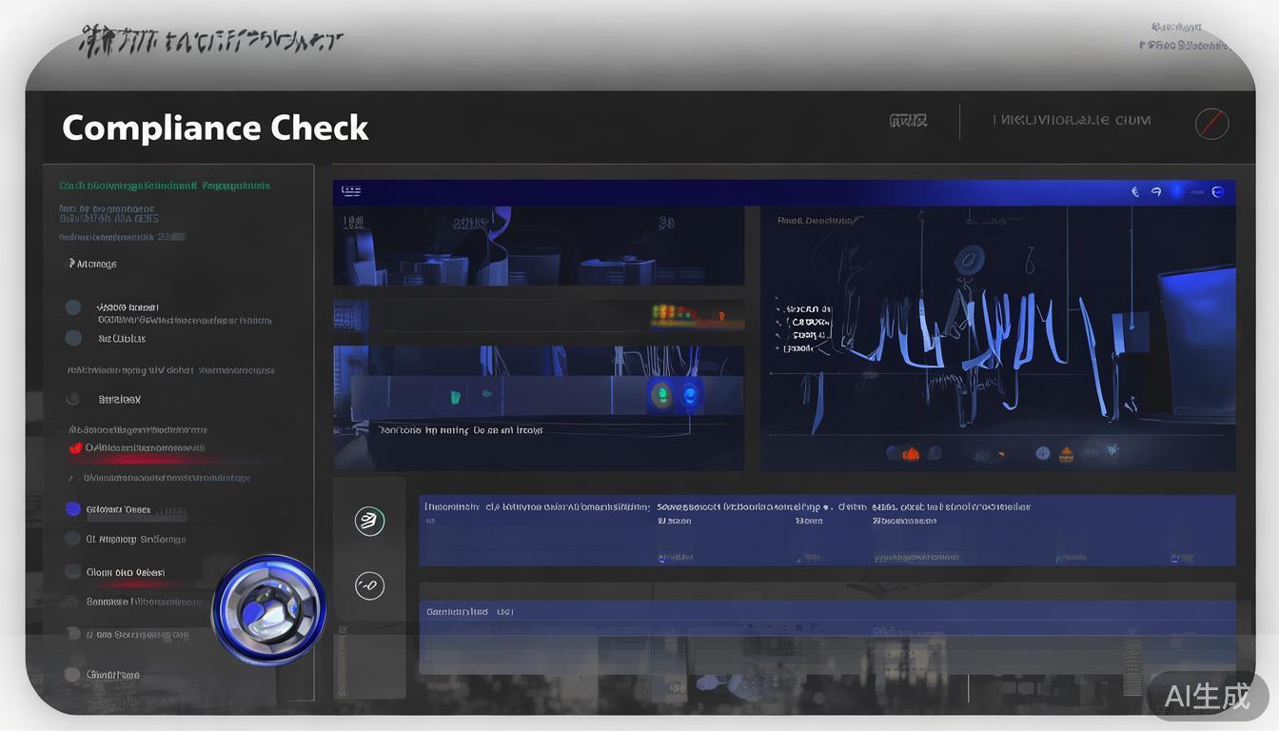Expand the first arrow item at top of sidebar
The height and width of the screenshot is (731, 1279).
70,264
